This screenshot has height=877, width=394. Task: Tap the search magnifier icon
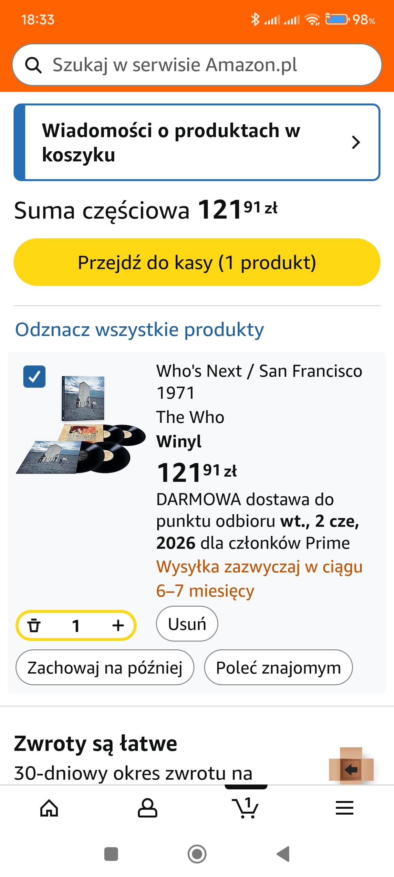click(x=33, y=65)
